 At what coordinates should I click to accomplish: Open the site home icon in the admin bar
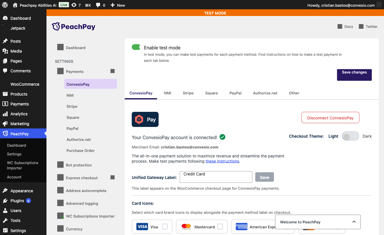(15, 5)
